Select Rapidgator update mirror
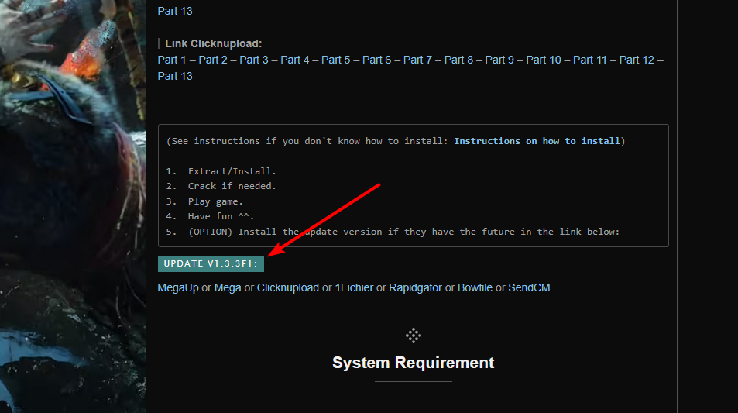Screen dimensions: 738x413 tap(415, 287)
